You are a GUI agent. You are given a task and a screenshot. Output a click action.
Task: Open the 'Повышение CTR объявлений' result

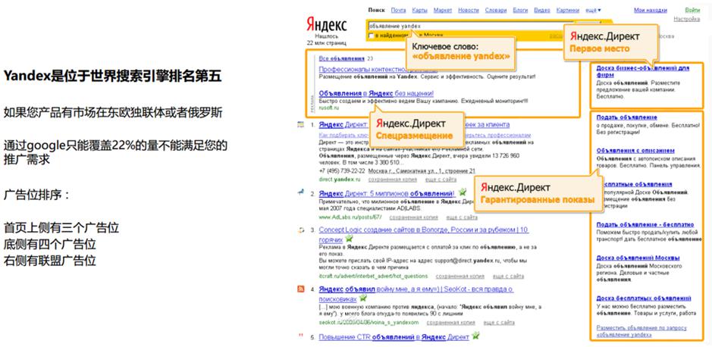click(394, 336)
